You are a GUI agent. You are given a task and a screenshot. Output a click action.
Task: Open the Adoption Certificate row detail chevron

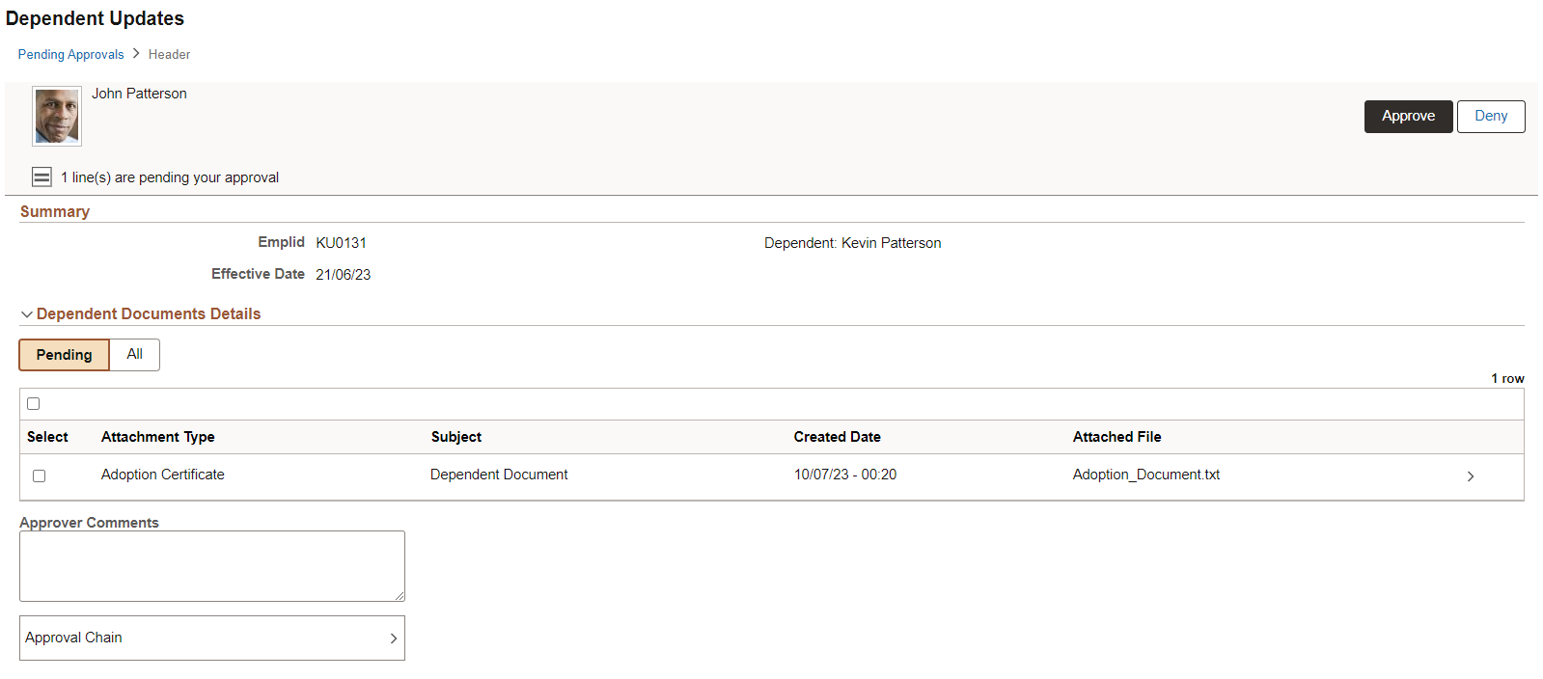(1471, 476)
